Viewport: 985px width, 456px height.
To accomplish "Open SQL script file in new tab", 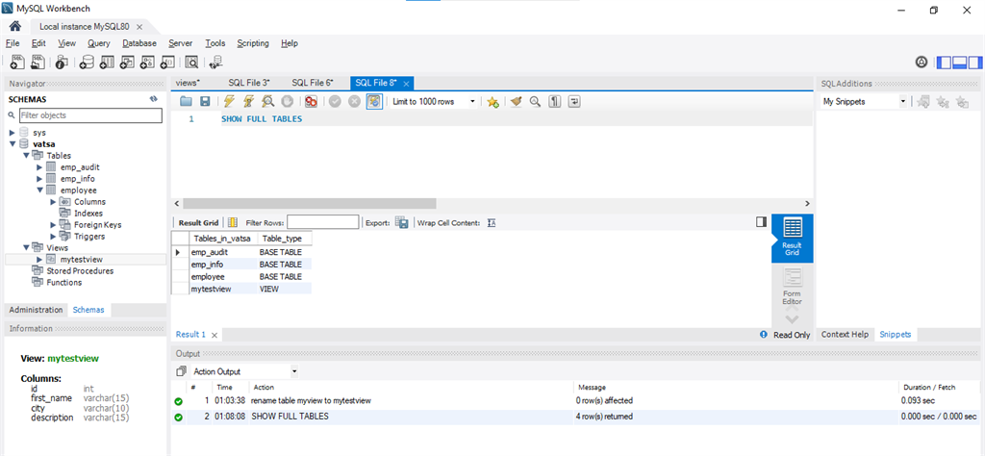I will pos(38,62).
